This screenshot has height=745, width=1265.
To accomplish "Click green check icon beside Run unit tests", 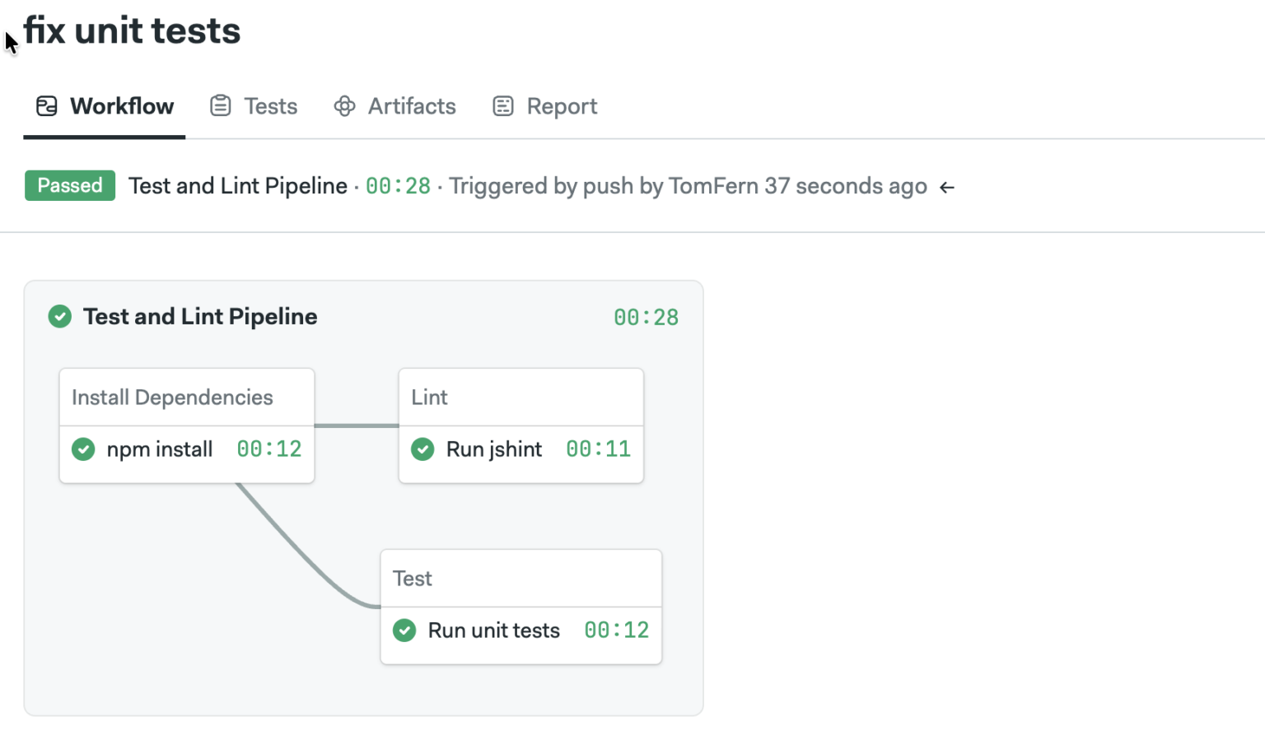I will coord(404,631).
